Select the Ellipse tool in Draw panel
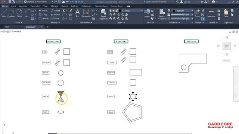Viewport: 239px width, 134px height. (32, 15)
